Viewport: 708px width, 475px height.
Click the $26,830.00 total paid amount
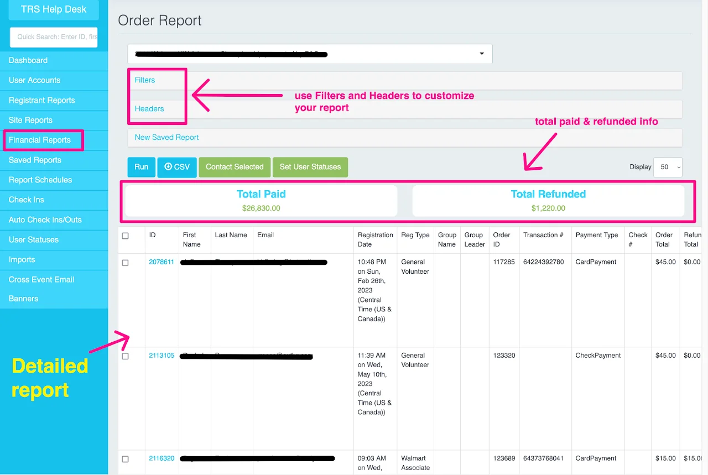261,208
